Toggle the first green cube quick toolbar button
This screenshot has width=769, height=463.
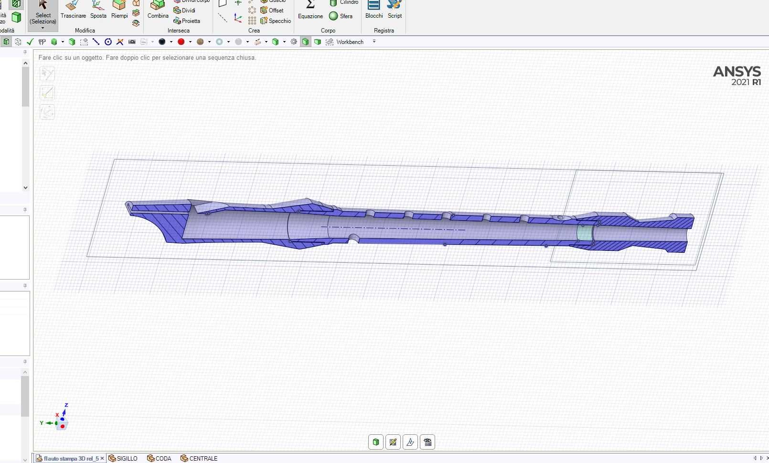pos(6,42)
